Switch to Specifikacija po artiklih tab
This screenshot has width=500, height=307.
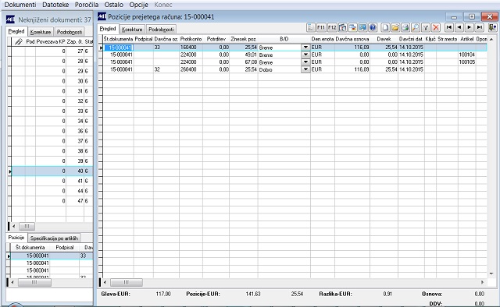54,238
